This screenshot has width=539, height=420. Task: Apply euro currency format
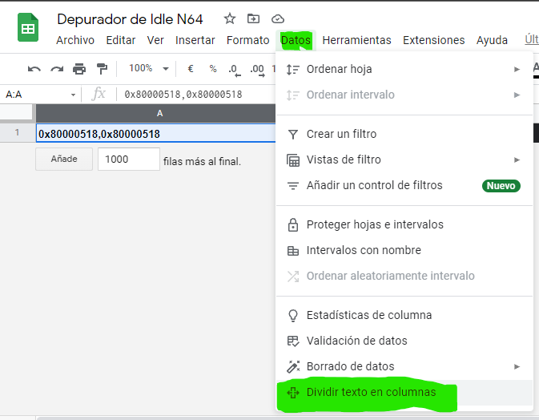point(191,69)
